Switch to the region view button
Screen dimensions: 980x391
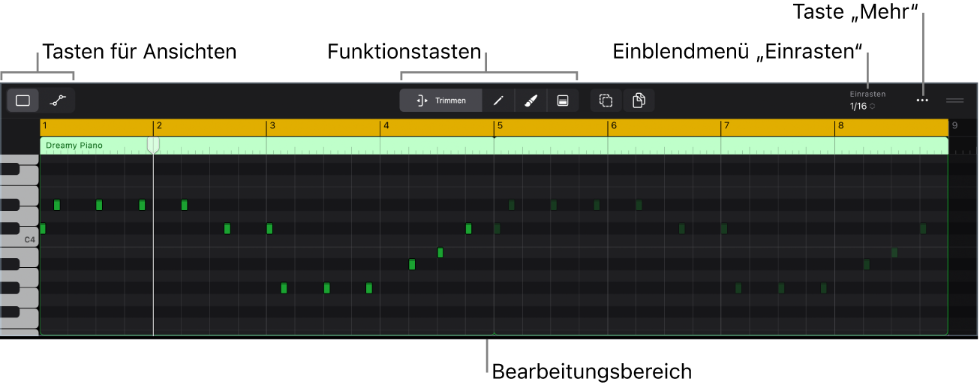[23, 101]
